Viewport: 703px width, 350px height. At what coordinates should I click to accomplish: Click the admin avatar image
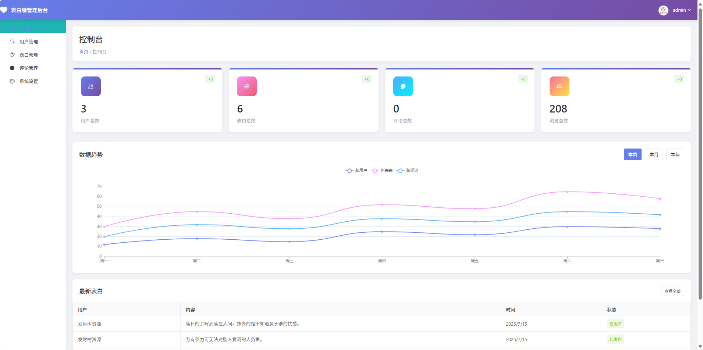663,10
